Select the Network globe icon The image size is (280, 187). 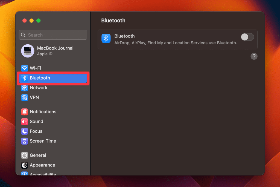point(24,88)
